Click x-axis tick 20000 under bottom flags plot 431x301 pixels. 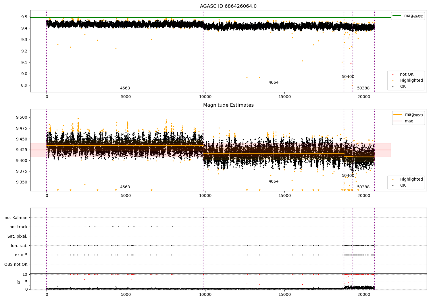[364, 294]
